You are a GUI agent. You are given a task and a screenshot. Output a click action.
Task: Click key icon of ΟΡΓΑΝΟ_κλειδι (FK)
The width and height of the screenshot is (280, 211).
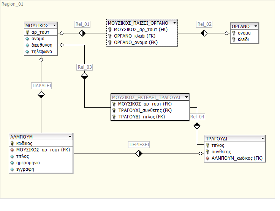pyautogui.click(x=110, y=36)
